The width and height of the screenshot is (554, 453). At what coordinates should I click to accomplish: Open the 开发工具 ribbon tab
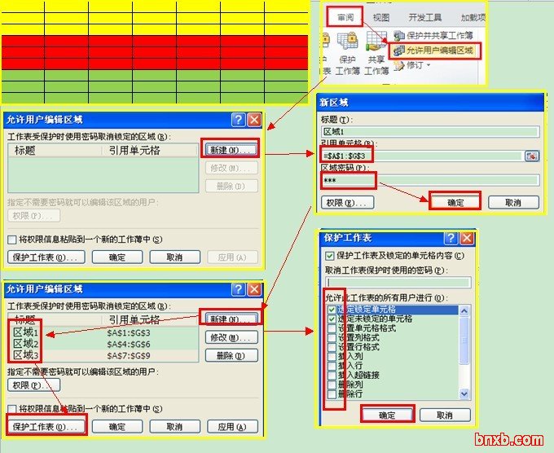(424, 17)
